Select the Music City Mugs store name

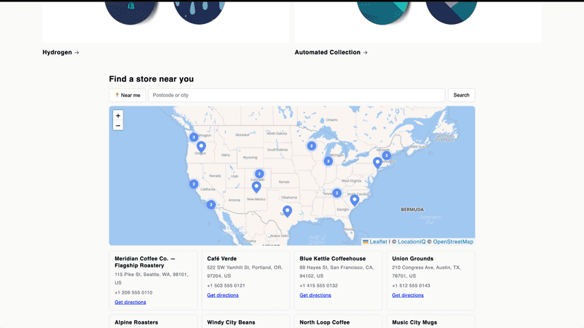click(x=415, y=322)
